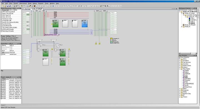
Task: Select the green ACB00 analog block
Action: point(46,53)
